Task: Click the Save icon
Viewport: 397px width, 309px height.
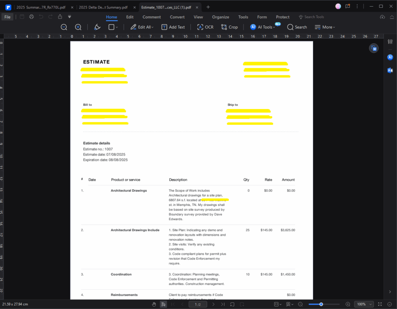Action: (22, 17)
